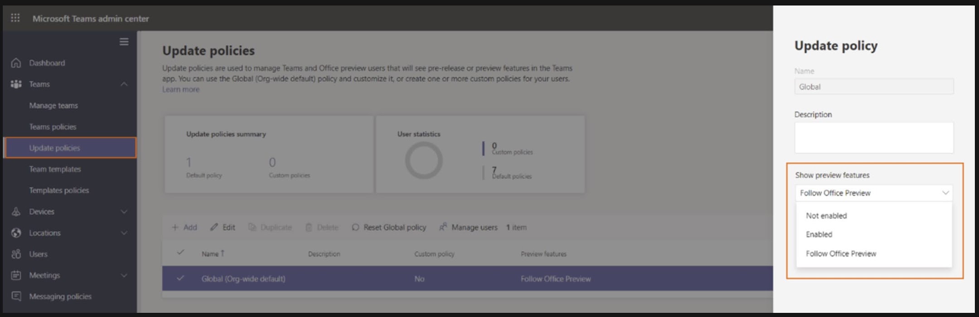Click the Duplicate copy icon
The height and width of the screenshot is (317, 979).
[252, 227]
